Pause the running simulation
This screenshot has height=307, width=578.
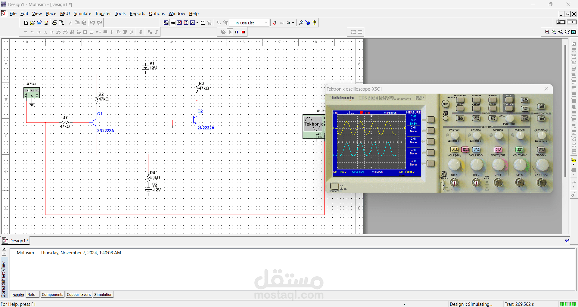tap(237, 32)
